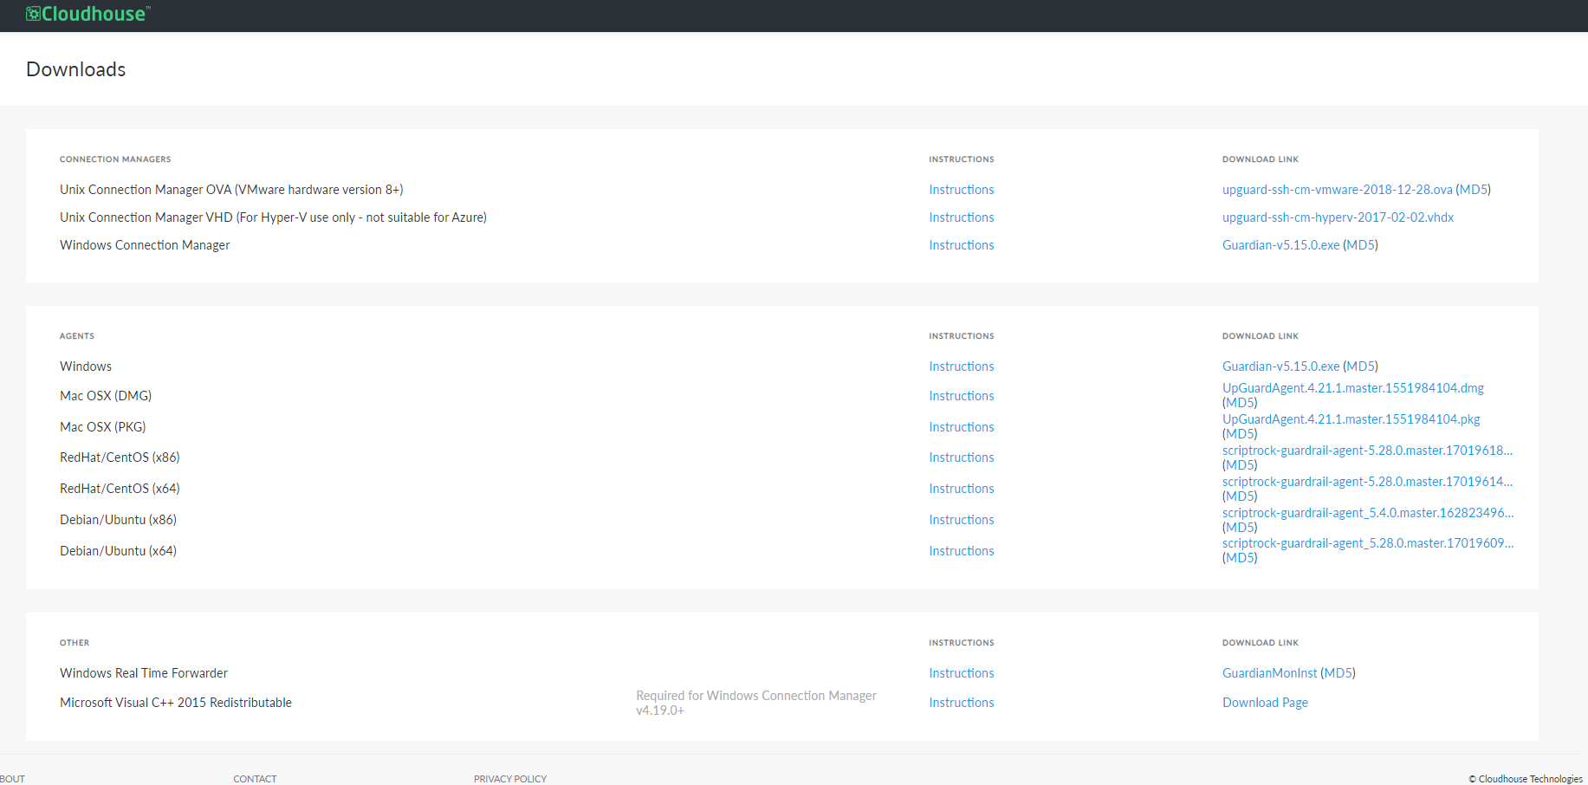The image size is (1588, 785).
Task: Select the 'Windows Connection Manager' row label
Action: point(145,245)
